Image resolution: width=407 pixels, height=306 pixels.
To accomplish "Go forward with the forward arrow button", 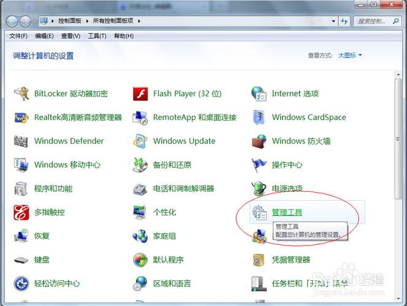I will click(26, 21).
